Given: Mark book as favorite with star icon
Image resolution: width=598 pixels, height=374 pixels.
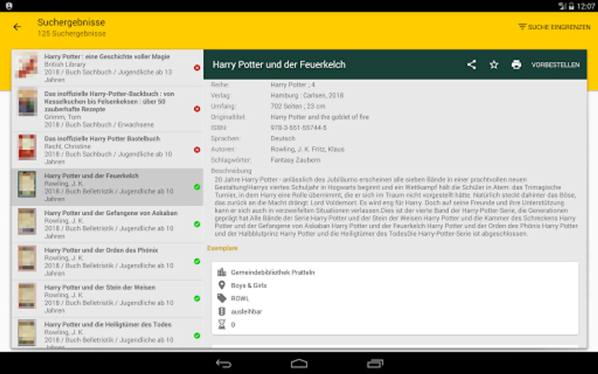Looking at the screenshot, I should coord(494,64).
